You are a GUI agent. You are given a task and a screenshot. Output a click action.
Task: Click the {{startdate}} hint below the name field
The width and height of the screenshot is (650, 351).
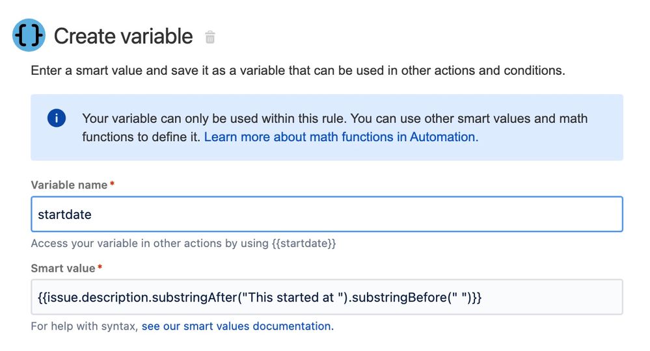(x=304, y=243)
